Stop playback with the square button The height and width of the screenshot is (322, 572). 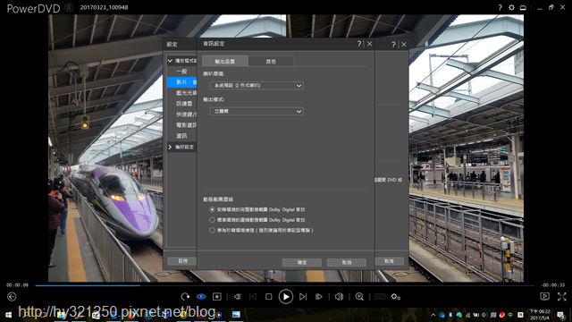pos(269,296)
